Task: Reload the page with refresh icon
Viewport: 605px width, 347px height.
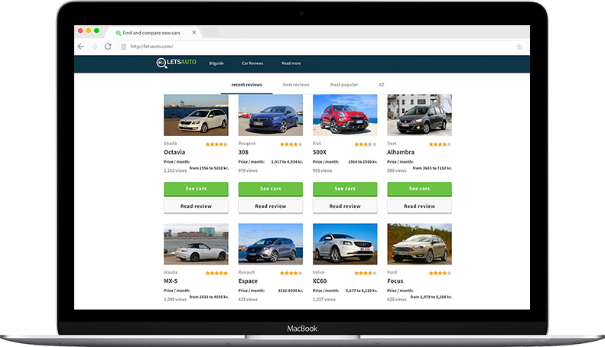Action: click(108, 47)
